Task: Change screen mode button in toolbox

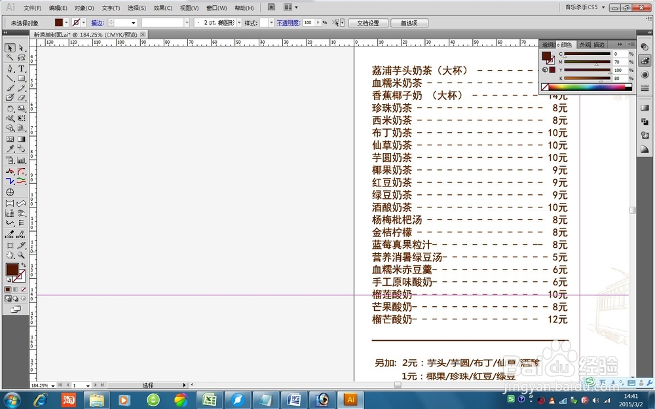Action: [x=16, y=310]
